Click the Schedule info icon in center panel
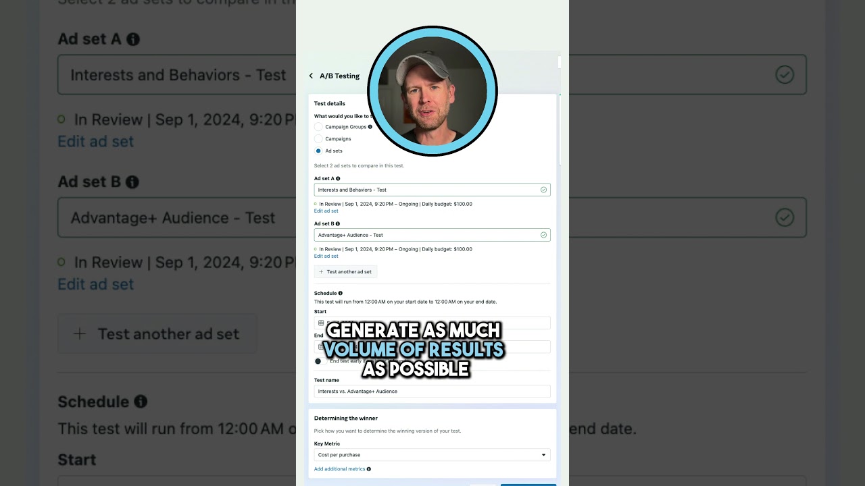Screen dimensions: 865x486 click(x=341, y=293)
